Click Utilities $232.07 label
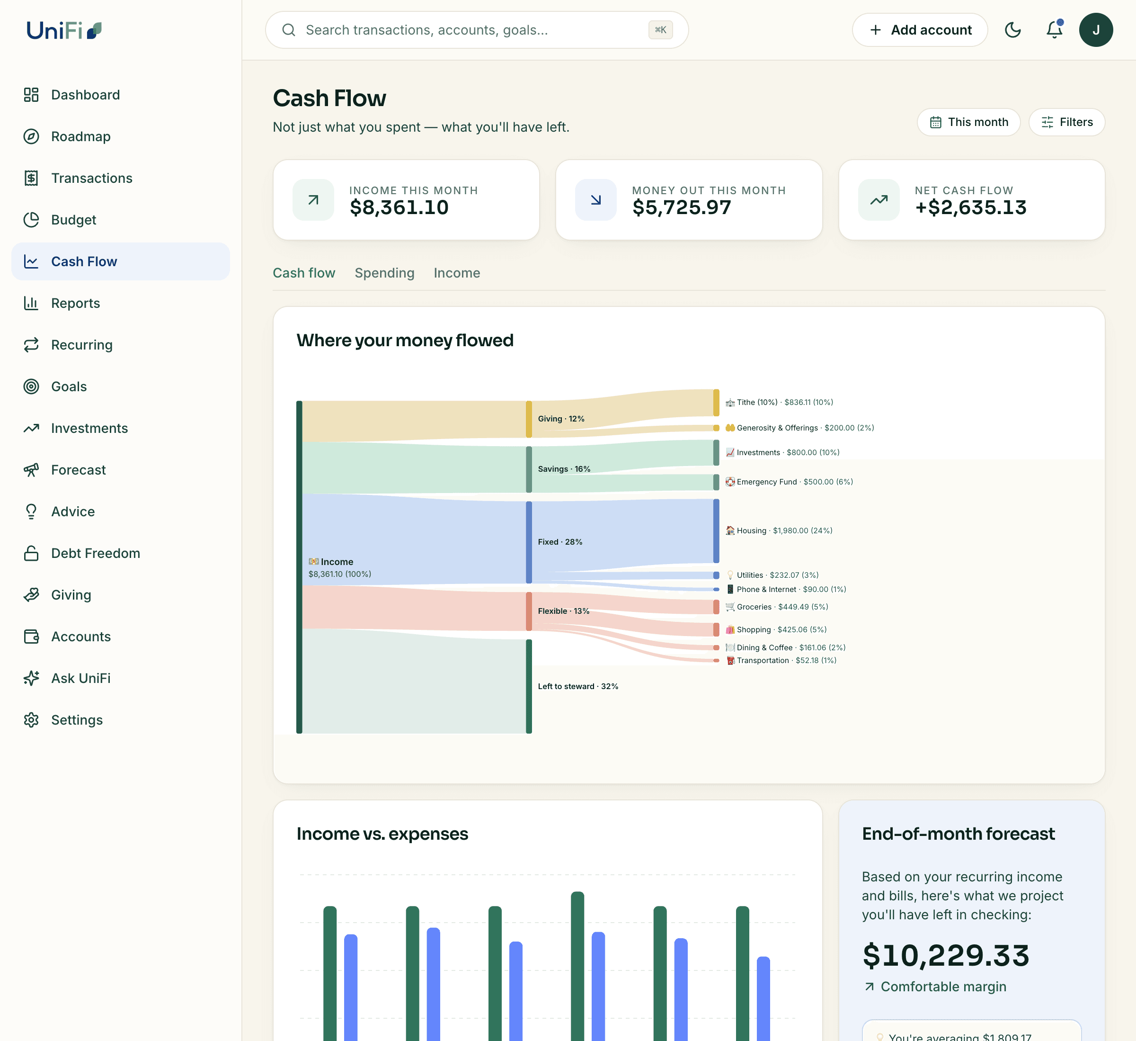This screenshot has width=1136, height=1041. click(x=772, y=575)
